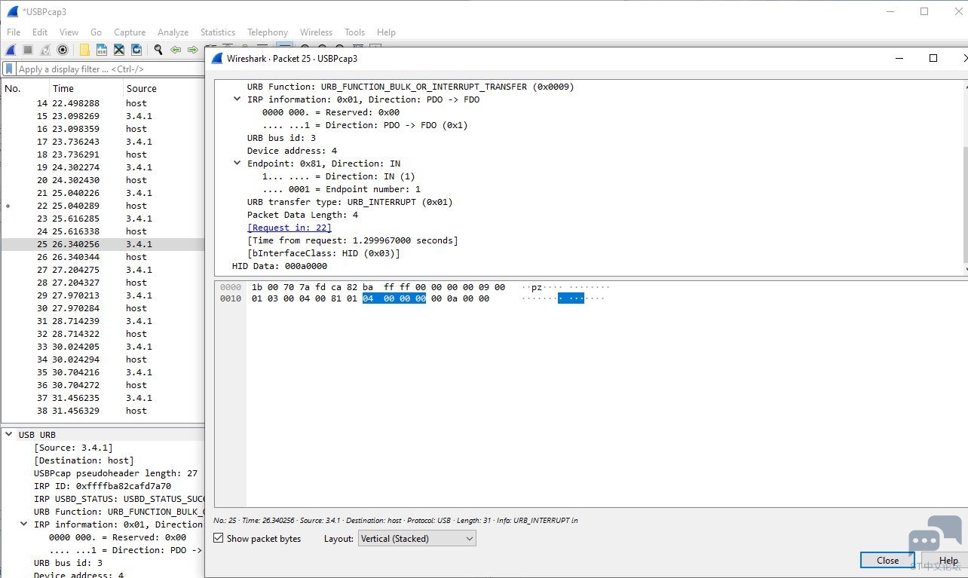The image size is (968, 578).
Task: Open the Telephony menu
Action: 268,32
